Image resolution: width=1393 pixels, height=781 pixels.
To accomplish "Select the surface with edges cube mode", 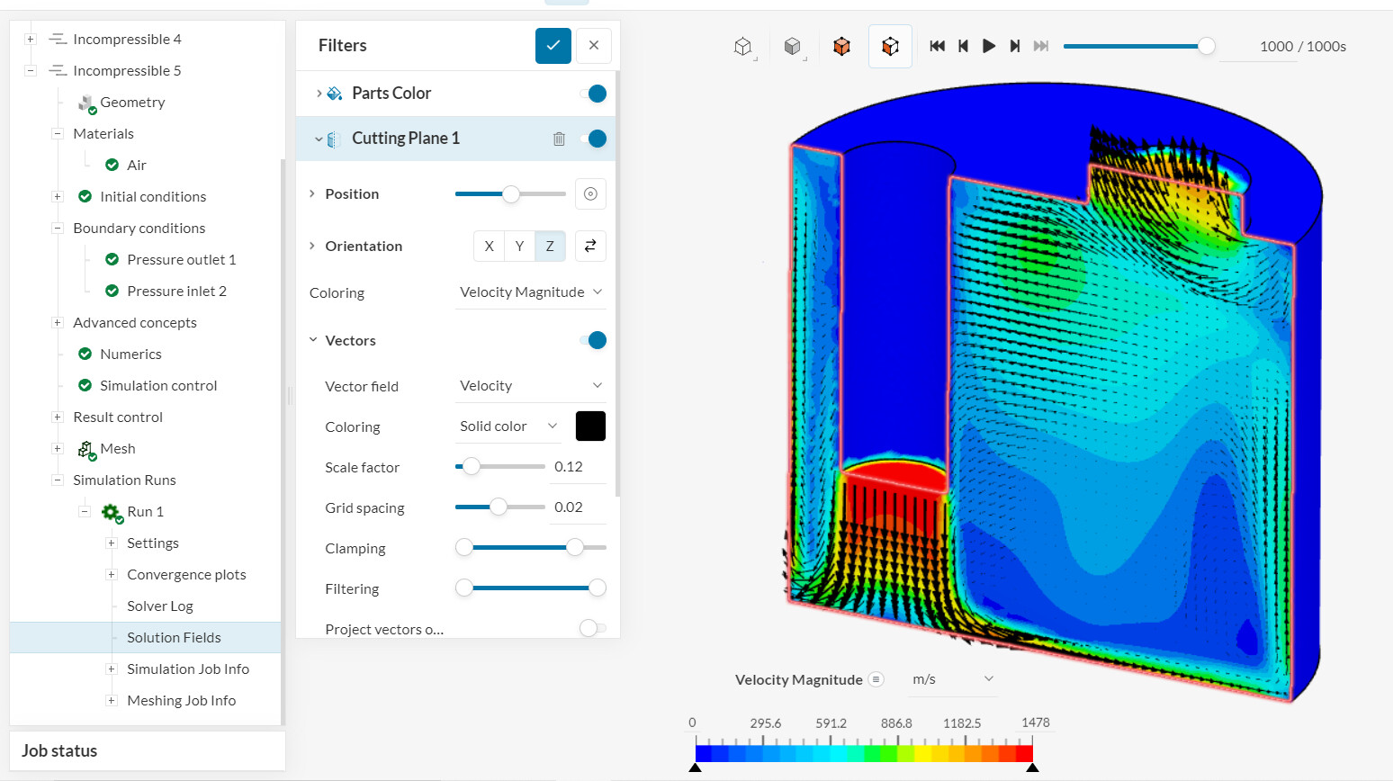I will point(890,47).
